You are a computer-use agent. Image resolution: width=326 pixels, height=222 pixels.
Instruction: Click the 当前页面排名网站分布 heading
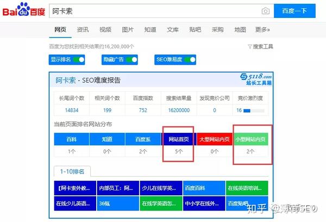pyautogui.click(x=83, y=124)
